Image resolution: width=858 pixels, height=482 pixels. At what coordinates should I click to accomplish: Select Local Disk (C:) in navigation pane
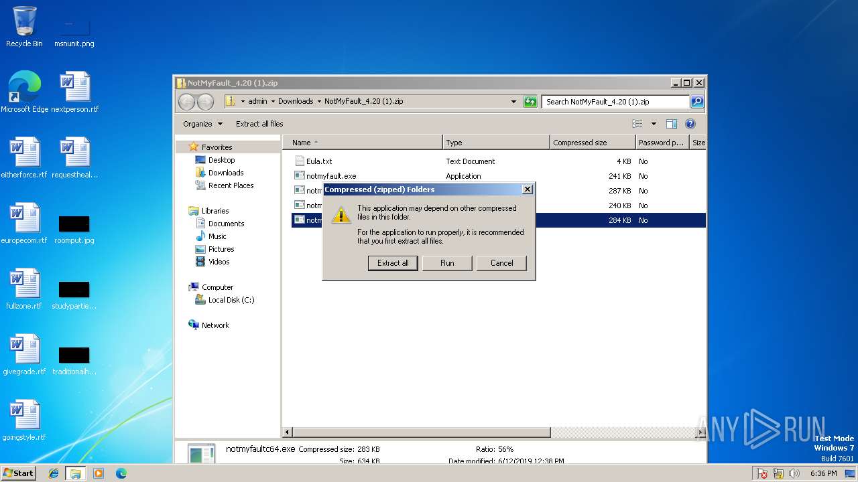(231, 300)
